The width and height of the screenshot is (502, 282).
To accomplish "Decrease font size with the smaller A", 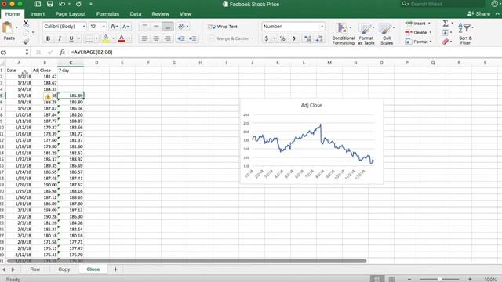I will click(x=125, y=27).
